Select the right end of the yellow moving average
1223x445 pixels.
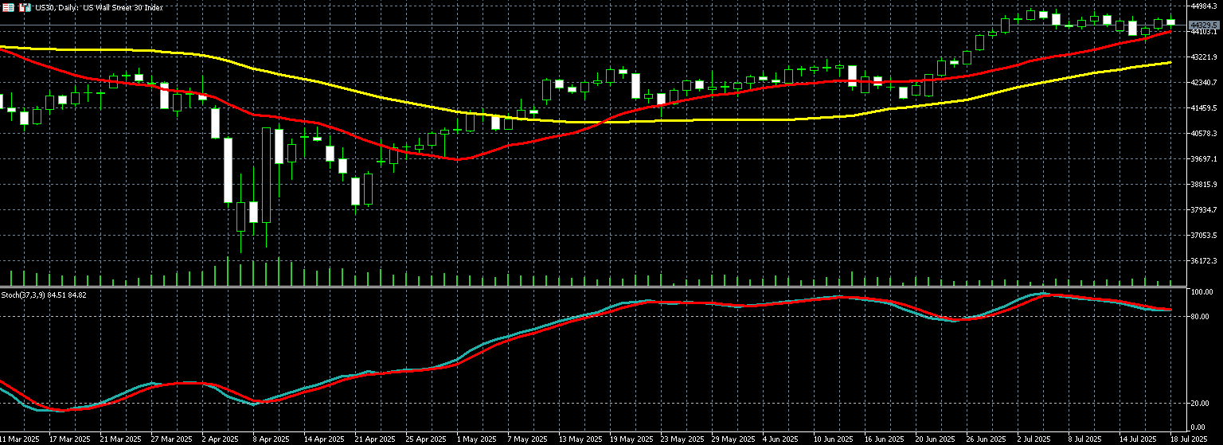[x=1169, y=62]
